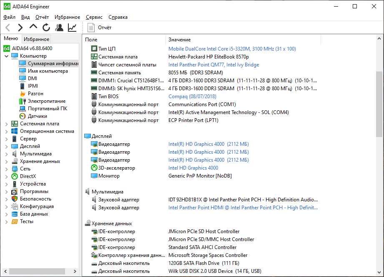Image resolution: width=384 pixels, height=277 pixels.
Task: Open the Сервис menu
Action: coord(94,17)
